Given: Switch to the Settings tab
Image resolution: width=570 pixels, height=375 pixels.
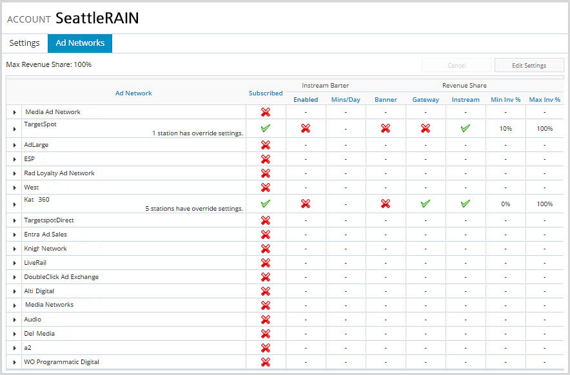Looking at the screenshot, I should point(25,43).
